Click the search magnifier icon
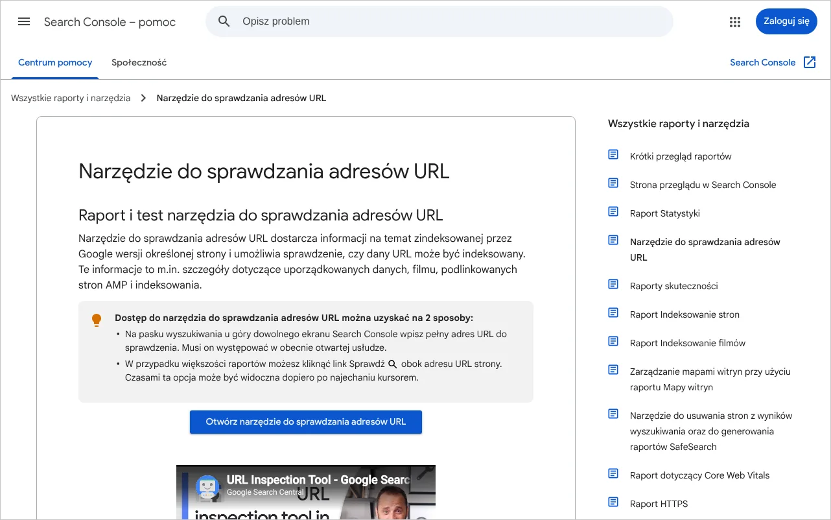831x520 pixels. 224,21
